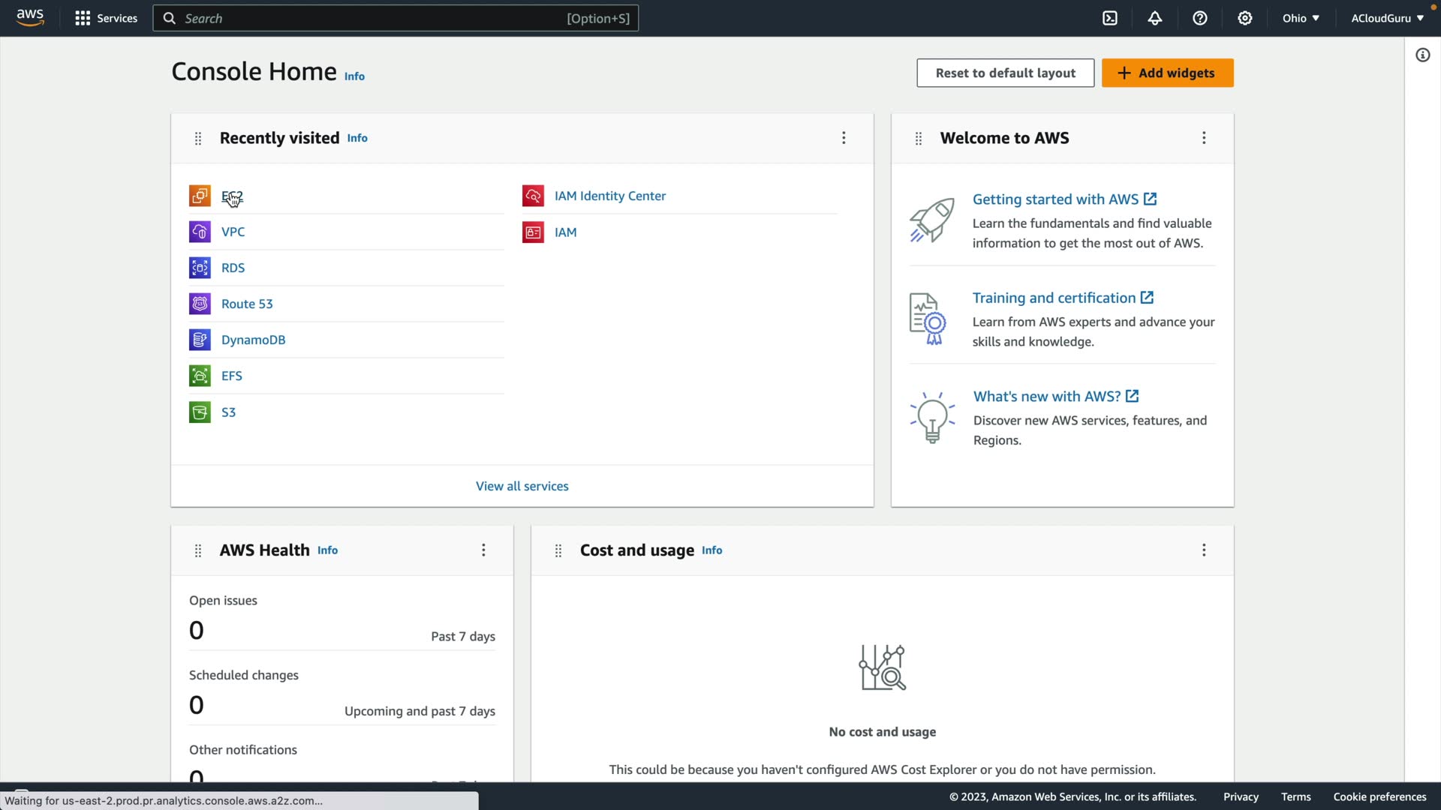Viewport: 1441px width, 810px height.
Task: Click the DynamoDB service icon
Action: (200, 340)
